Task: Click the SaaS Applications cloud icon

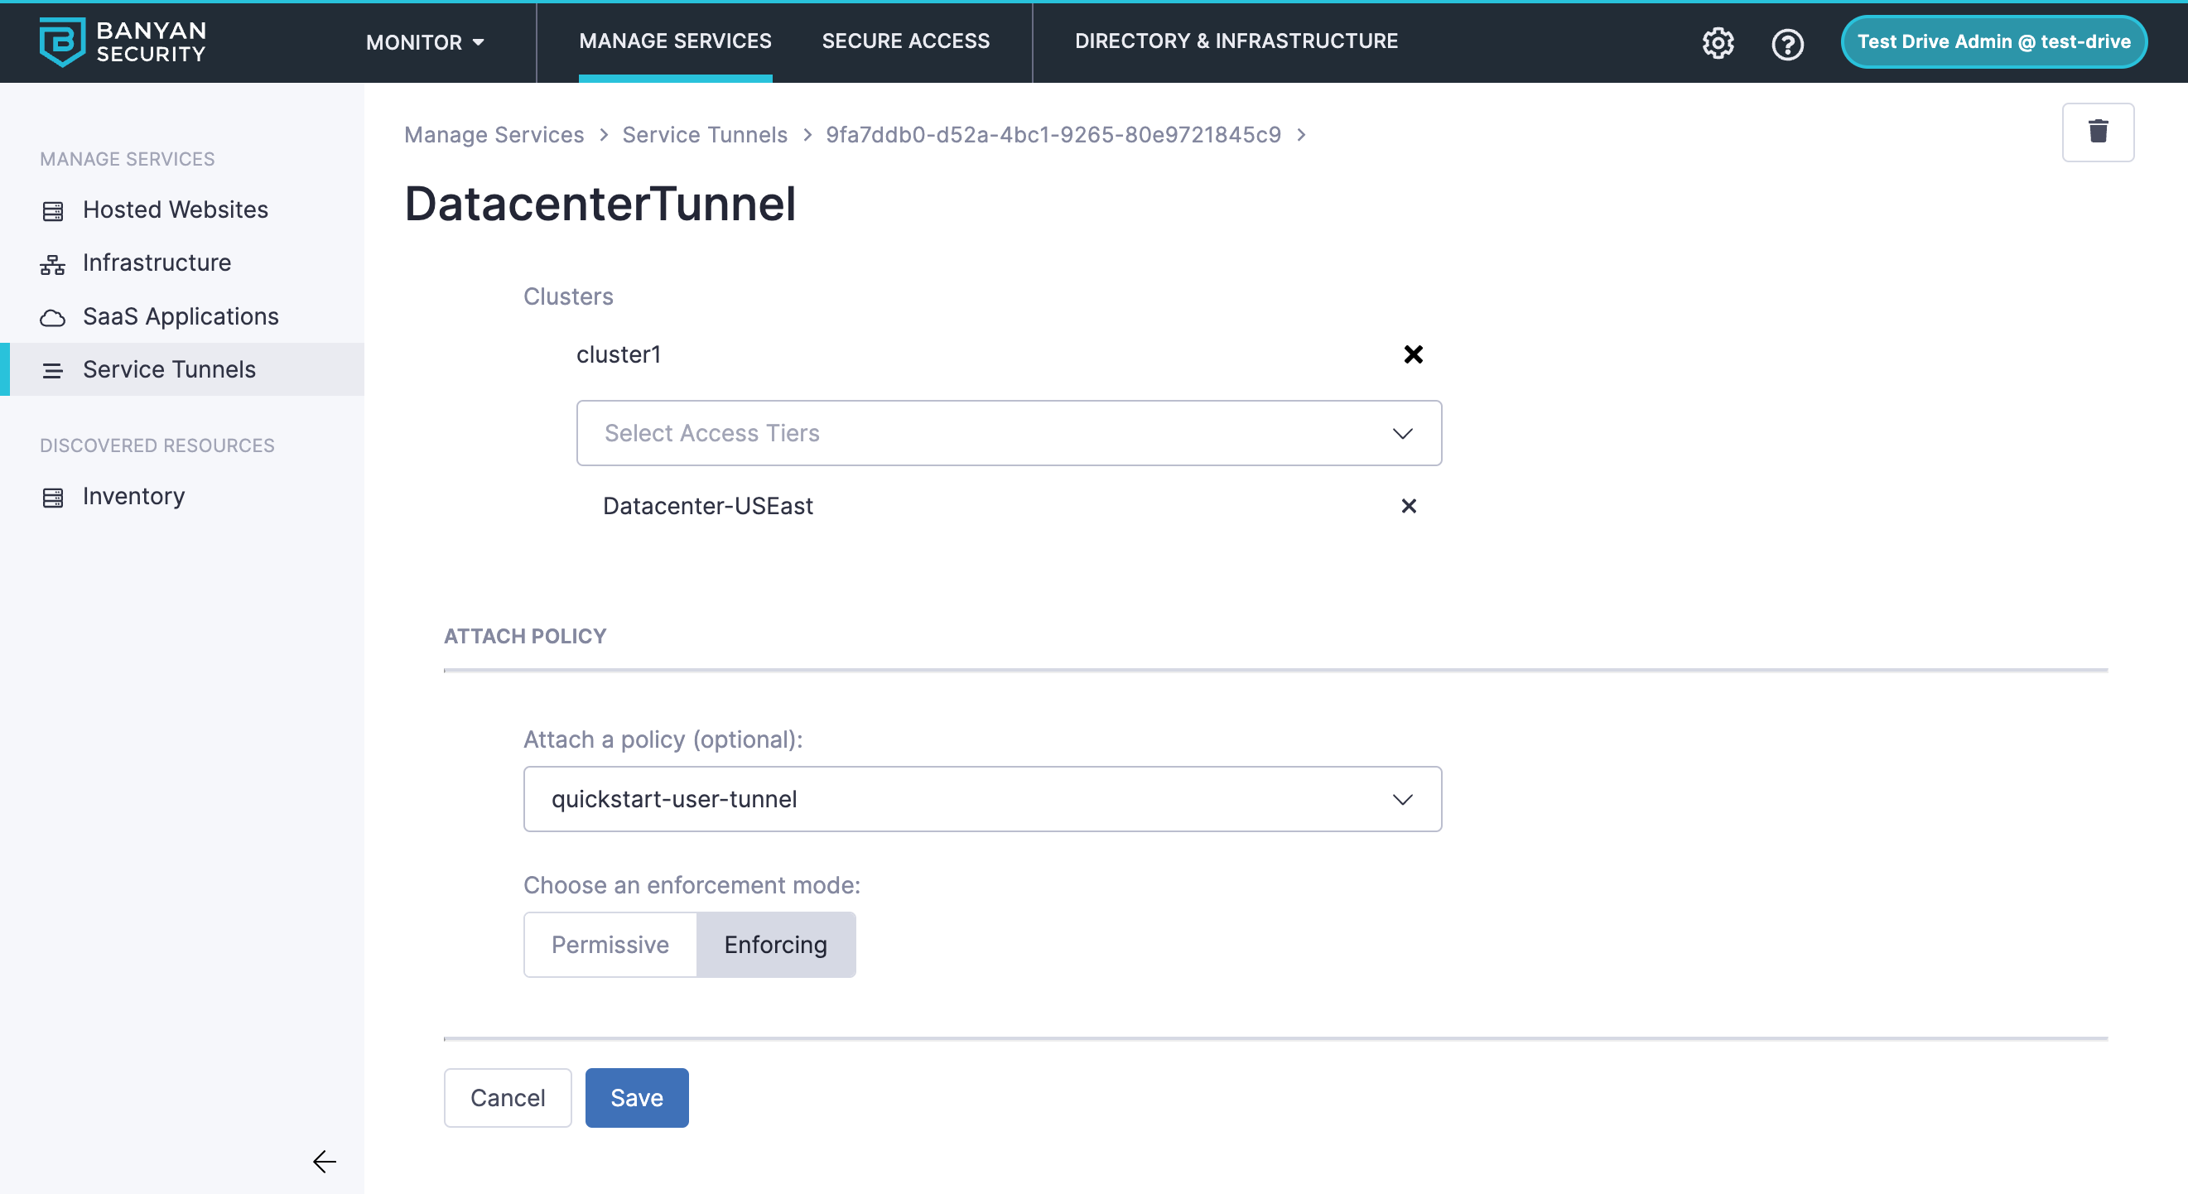Action: click(53, 318)
